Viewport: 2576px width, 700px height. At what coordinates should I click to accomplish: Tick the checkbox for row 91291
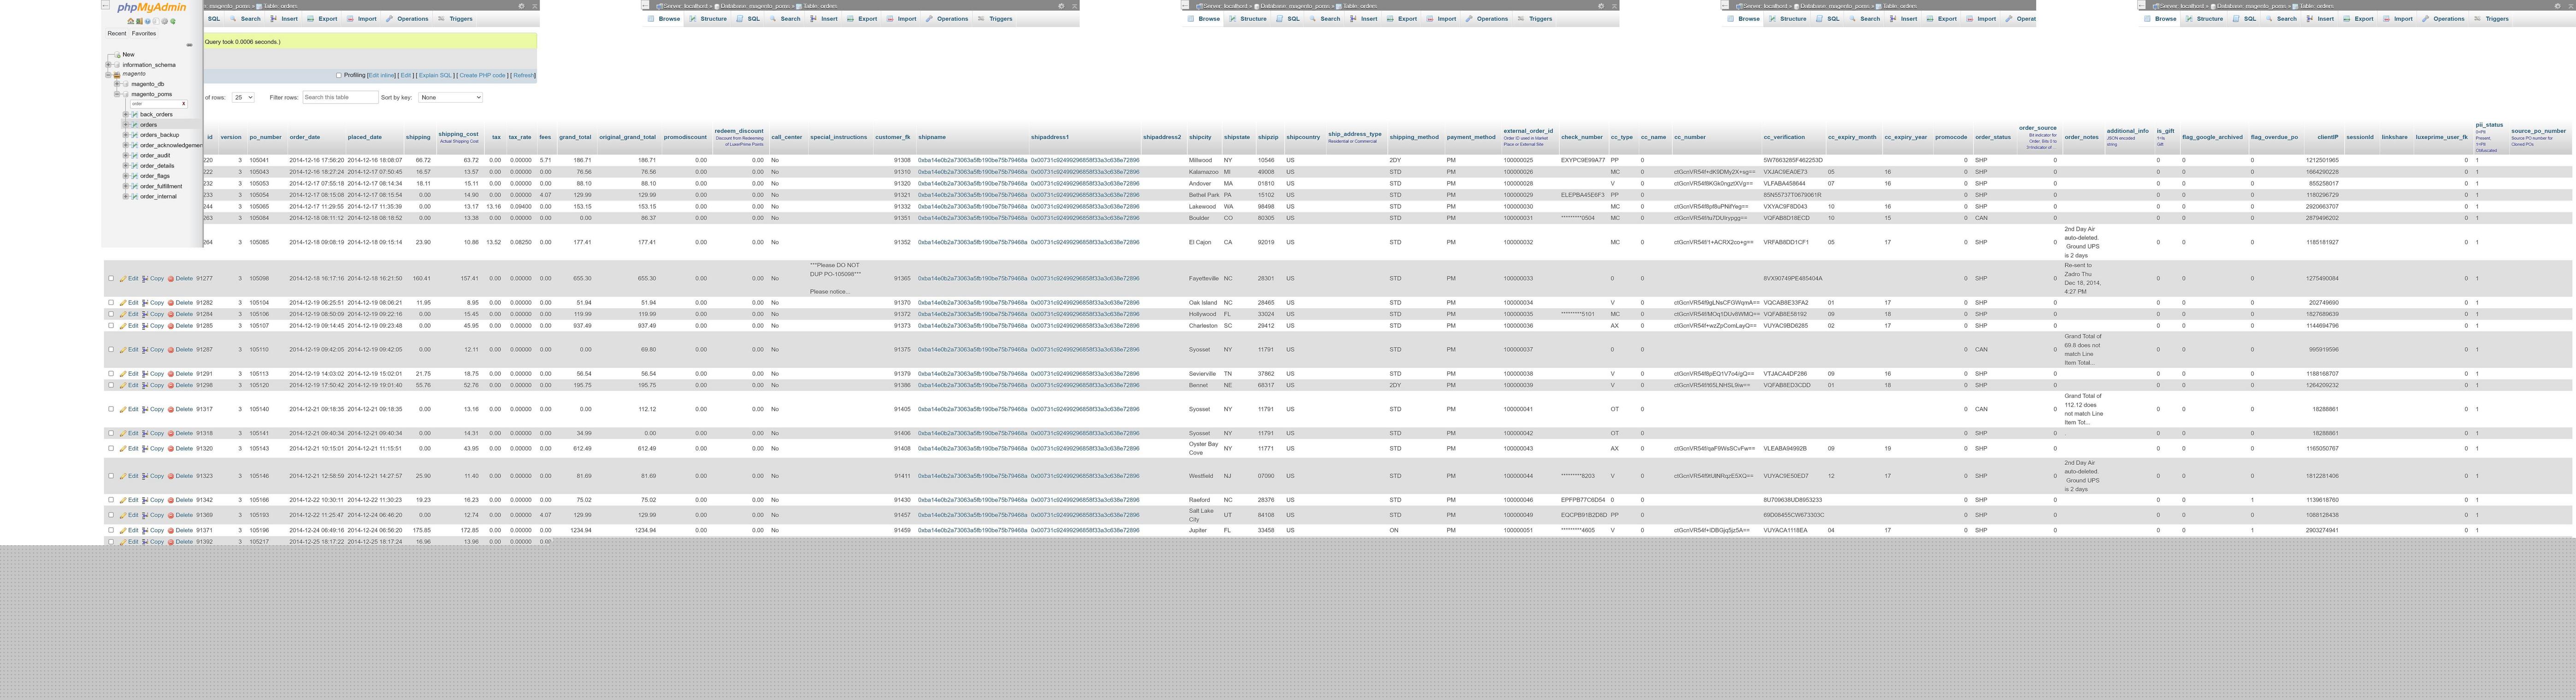point(111,373)
